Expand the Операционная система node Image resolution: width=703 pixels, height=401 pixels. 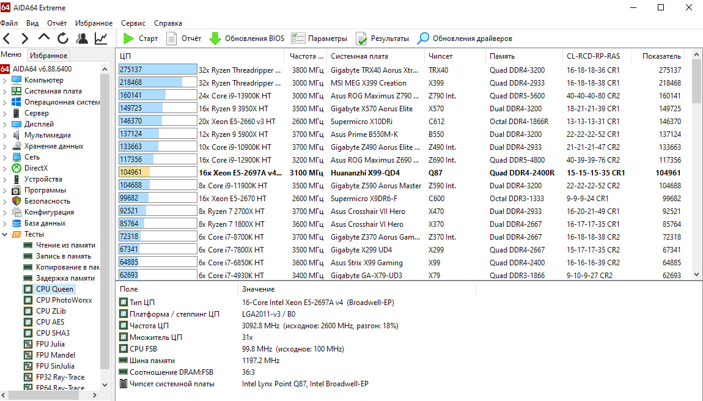(4, 102)
